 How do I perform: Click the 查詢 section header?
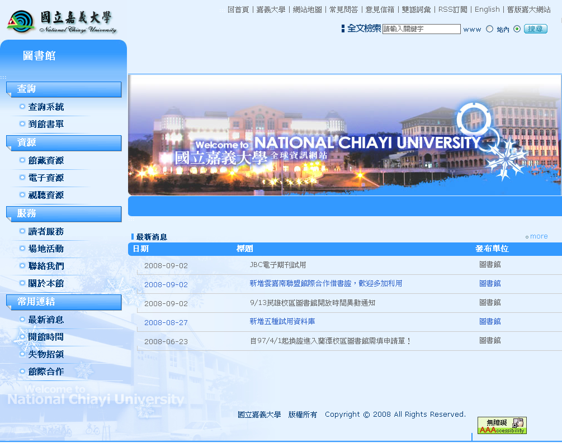click(x=64, y=89)
